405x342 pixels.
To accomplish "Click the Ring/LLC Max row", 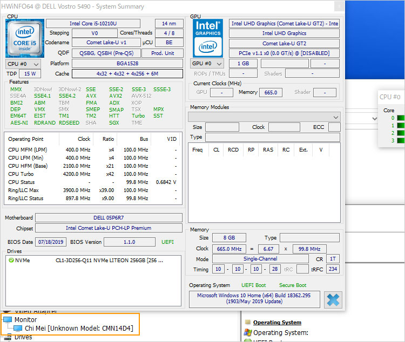I will [92, 190].
